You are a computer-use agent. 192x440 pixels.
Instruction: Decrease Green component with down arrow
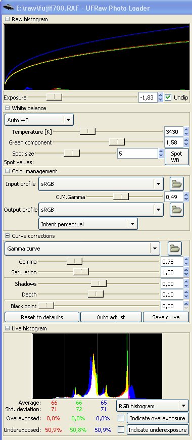(x=186, y=144)
